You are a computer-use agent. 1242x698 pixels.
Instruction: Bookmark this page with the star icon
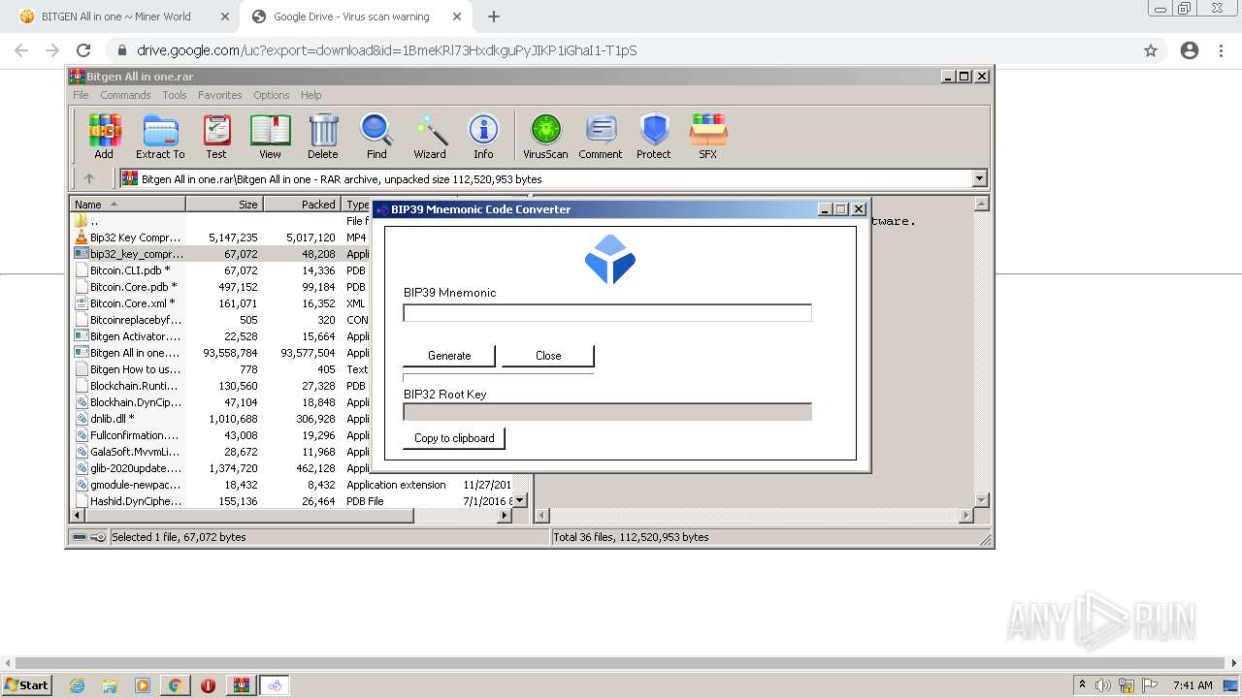1151,50
